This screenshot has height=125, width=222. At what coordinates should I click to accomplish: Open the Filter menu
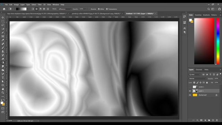(40, 5)
